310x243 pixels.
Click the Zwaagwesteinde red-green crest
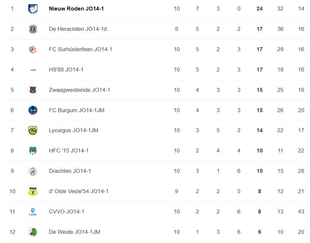tap(33, 90)
